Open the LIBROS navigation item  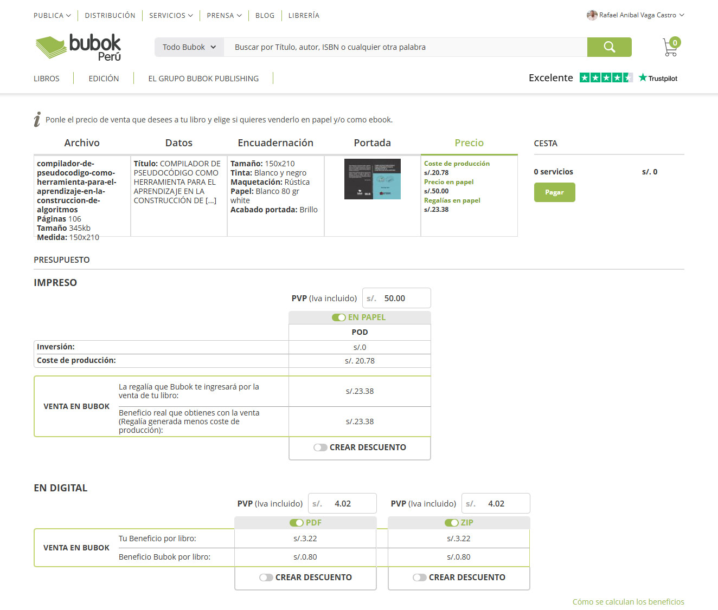47,79
